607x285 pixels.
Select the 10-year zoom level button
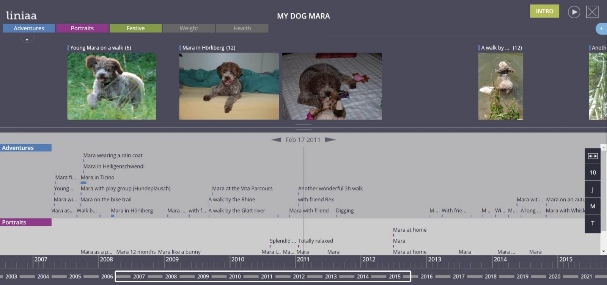[593, 173]
